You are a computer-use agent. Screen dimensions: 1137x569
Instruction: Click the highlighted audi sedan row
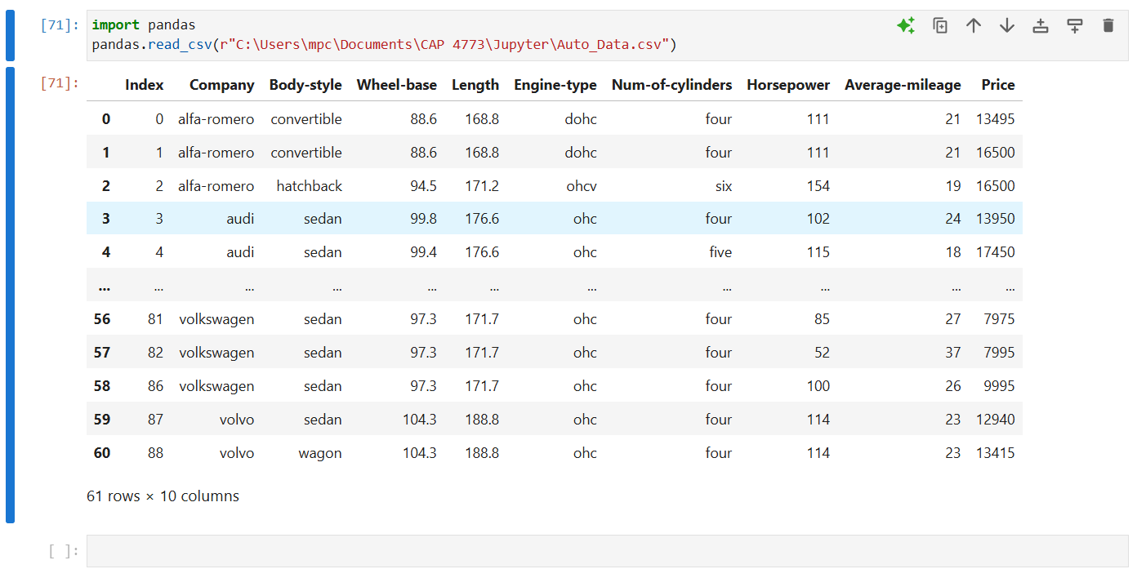pyautogui.click(x=490, y=218)
